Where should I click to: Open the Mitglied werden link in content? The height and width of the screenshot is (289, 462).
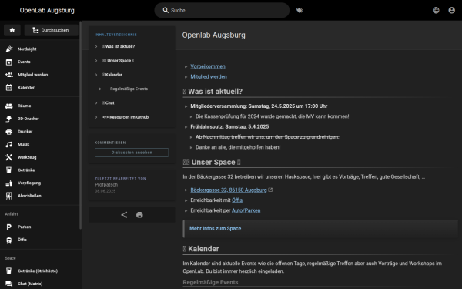pos(209,76)
